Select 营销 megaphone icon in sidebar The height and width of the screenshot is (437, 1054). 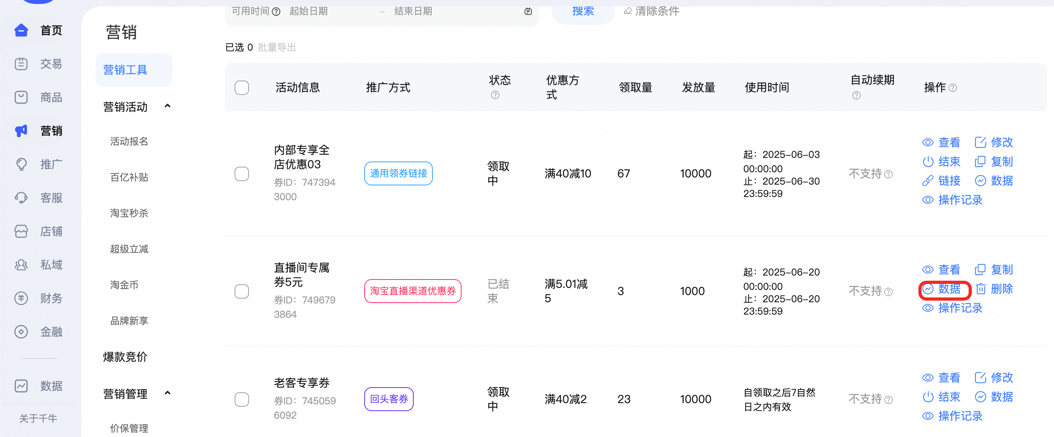coord(21,131)
